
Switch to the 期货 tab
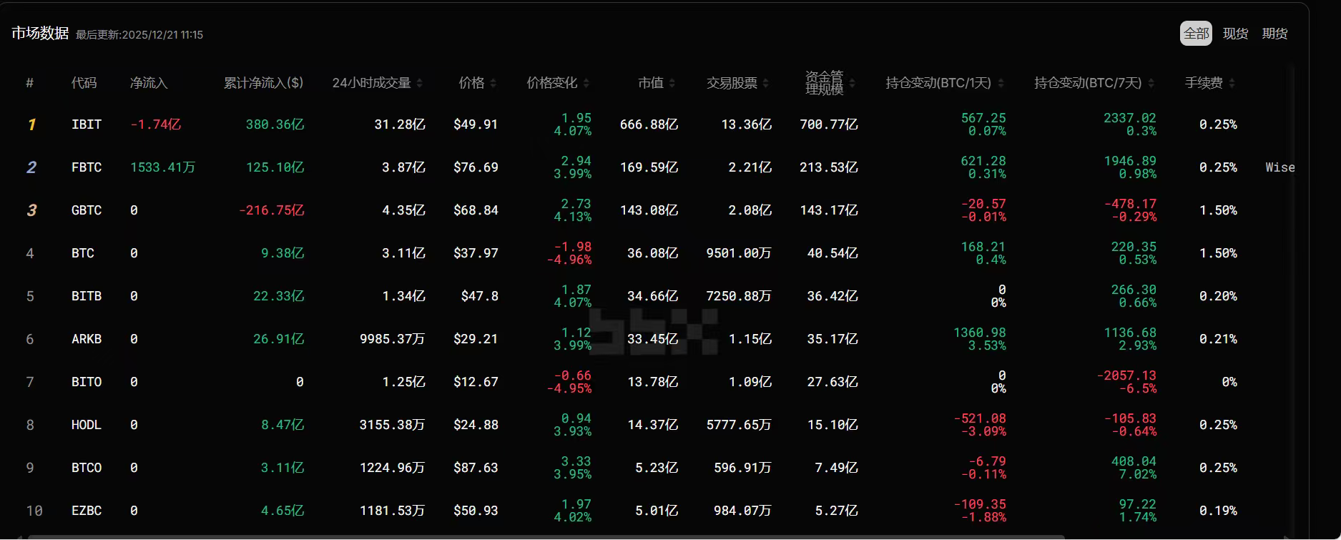[1274, 34]
